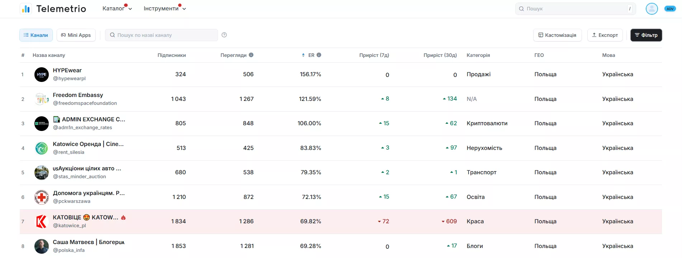This screenshot has height=258, width=682.
Task: Focus the top global Пошук field
Action: [575, 9]
